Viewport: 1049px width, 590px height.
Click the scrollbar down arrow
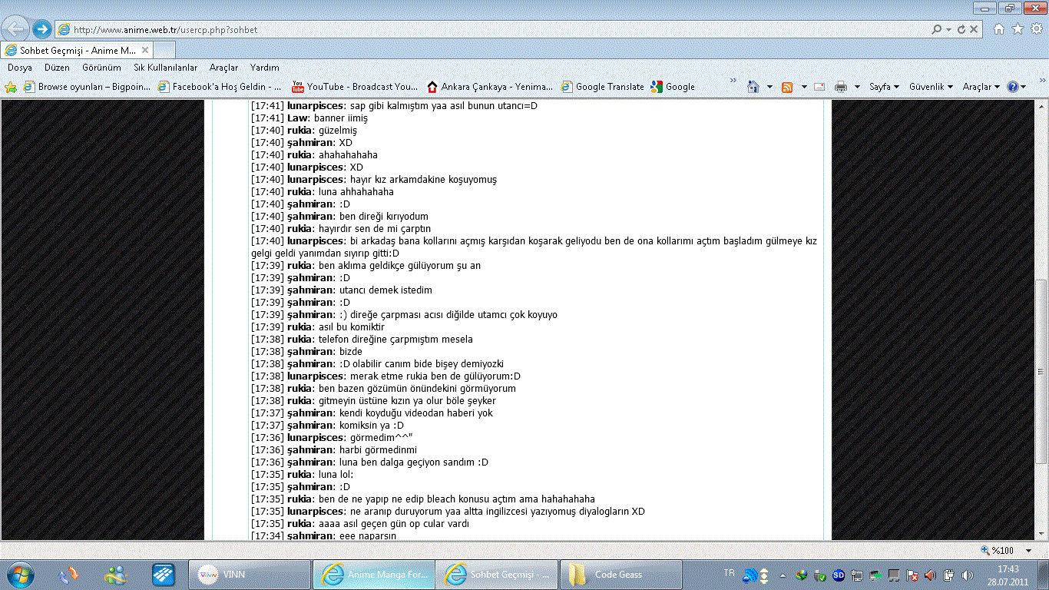click(1041, 534)
